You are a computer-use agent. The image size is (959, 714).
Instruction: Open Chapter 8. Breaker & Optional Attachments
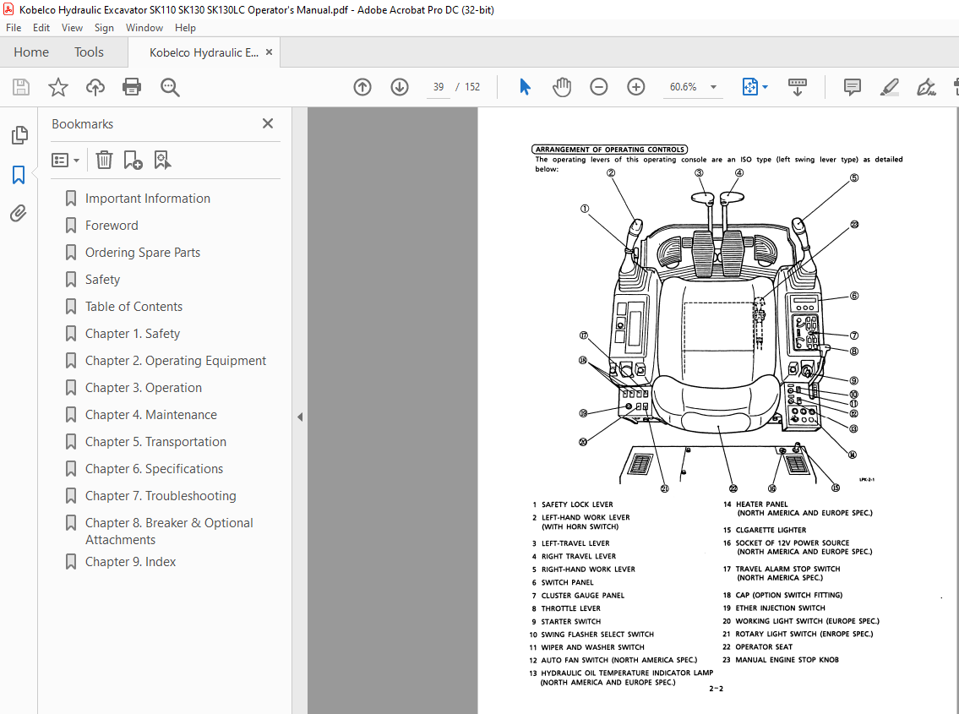[169, 531]
